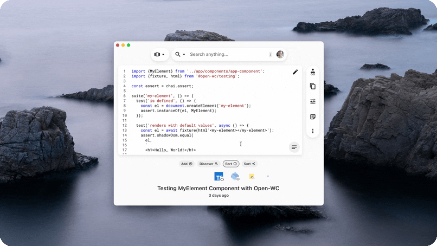The height and width of the screenshot is (246, 437).
Task: Click the '3 days ago' timestamp
Action: (x=218, y=196)
